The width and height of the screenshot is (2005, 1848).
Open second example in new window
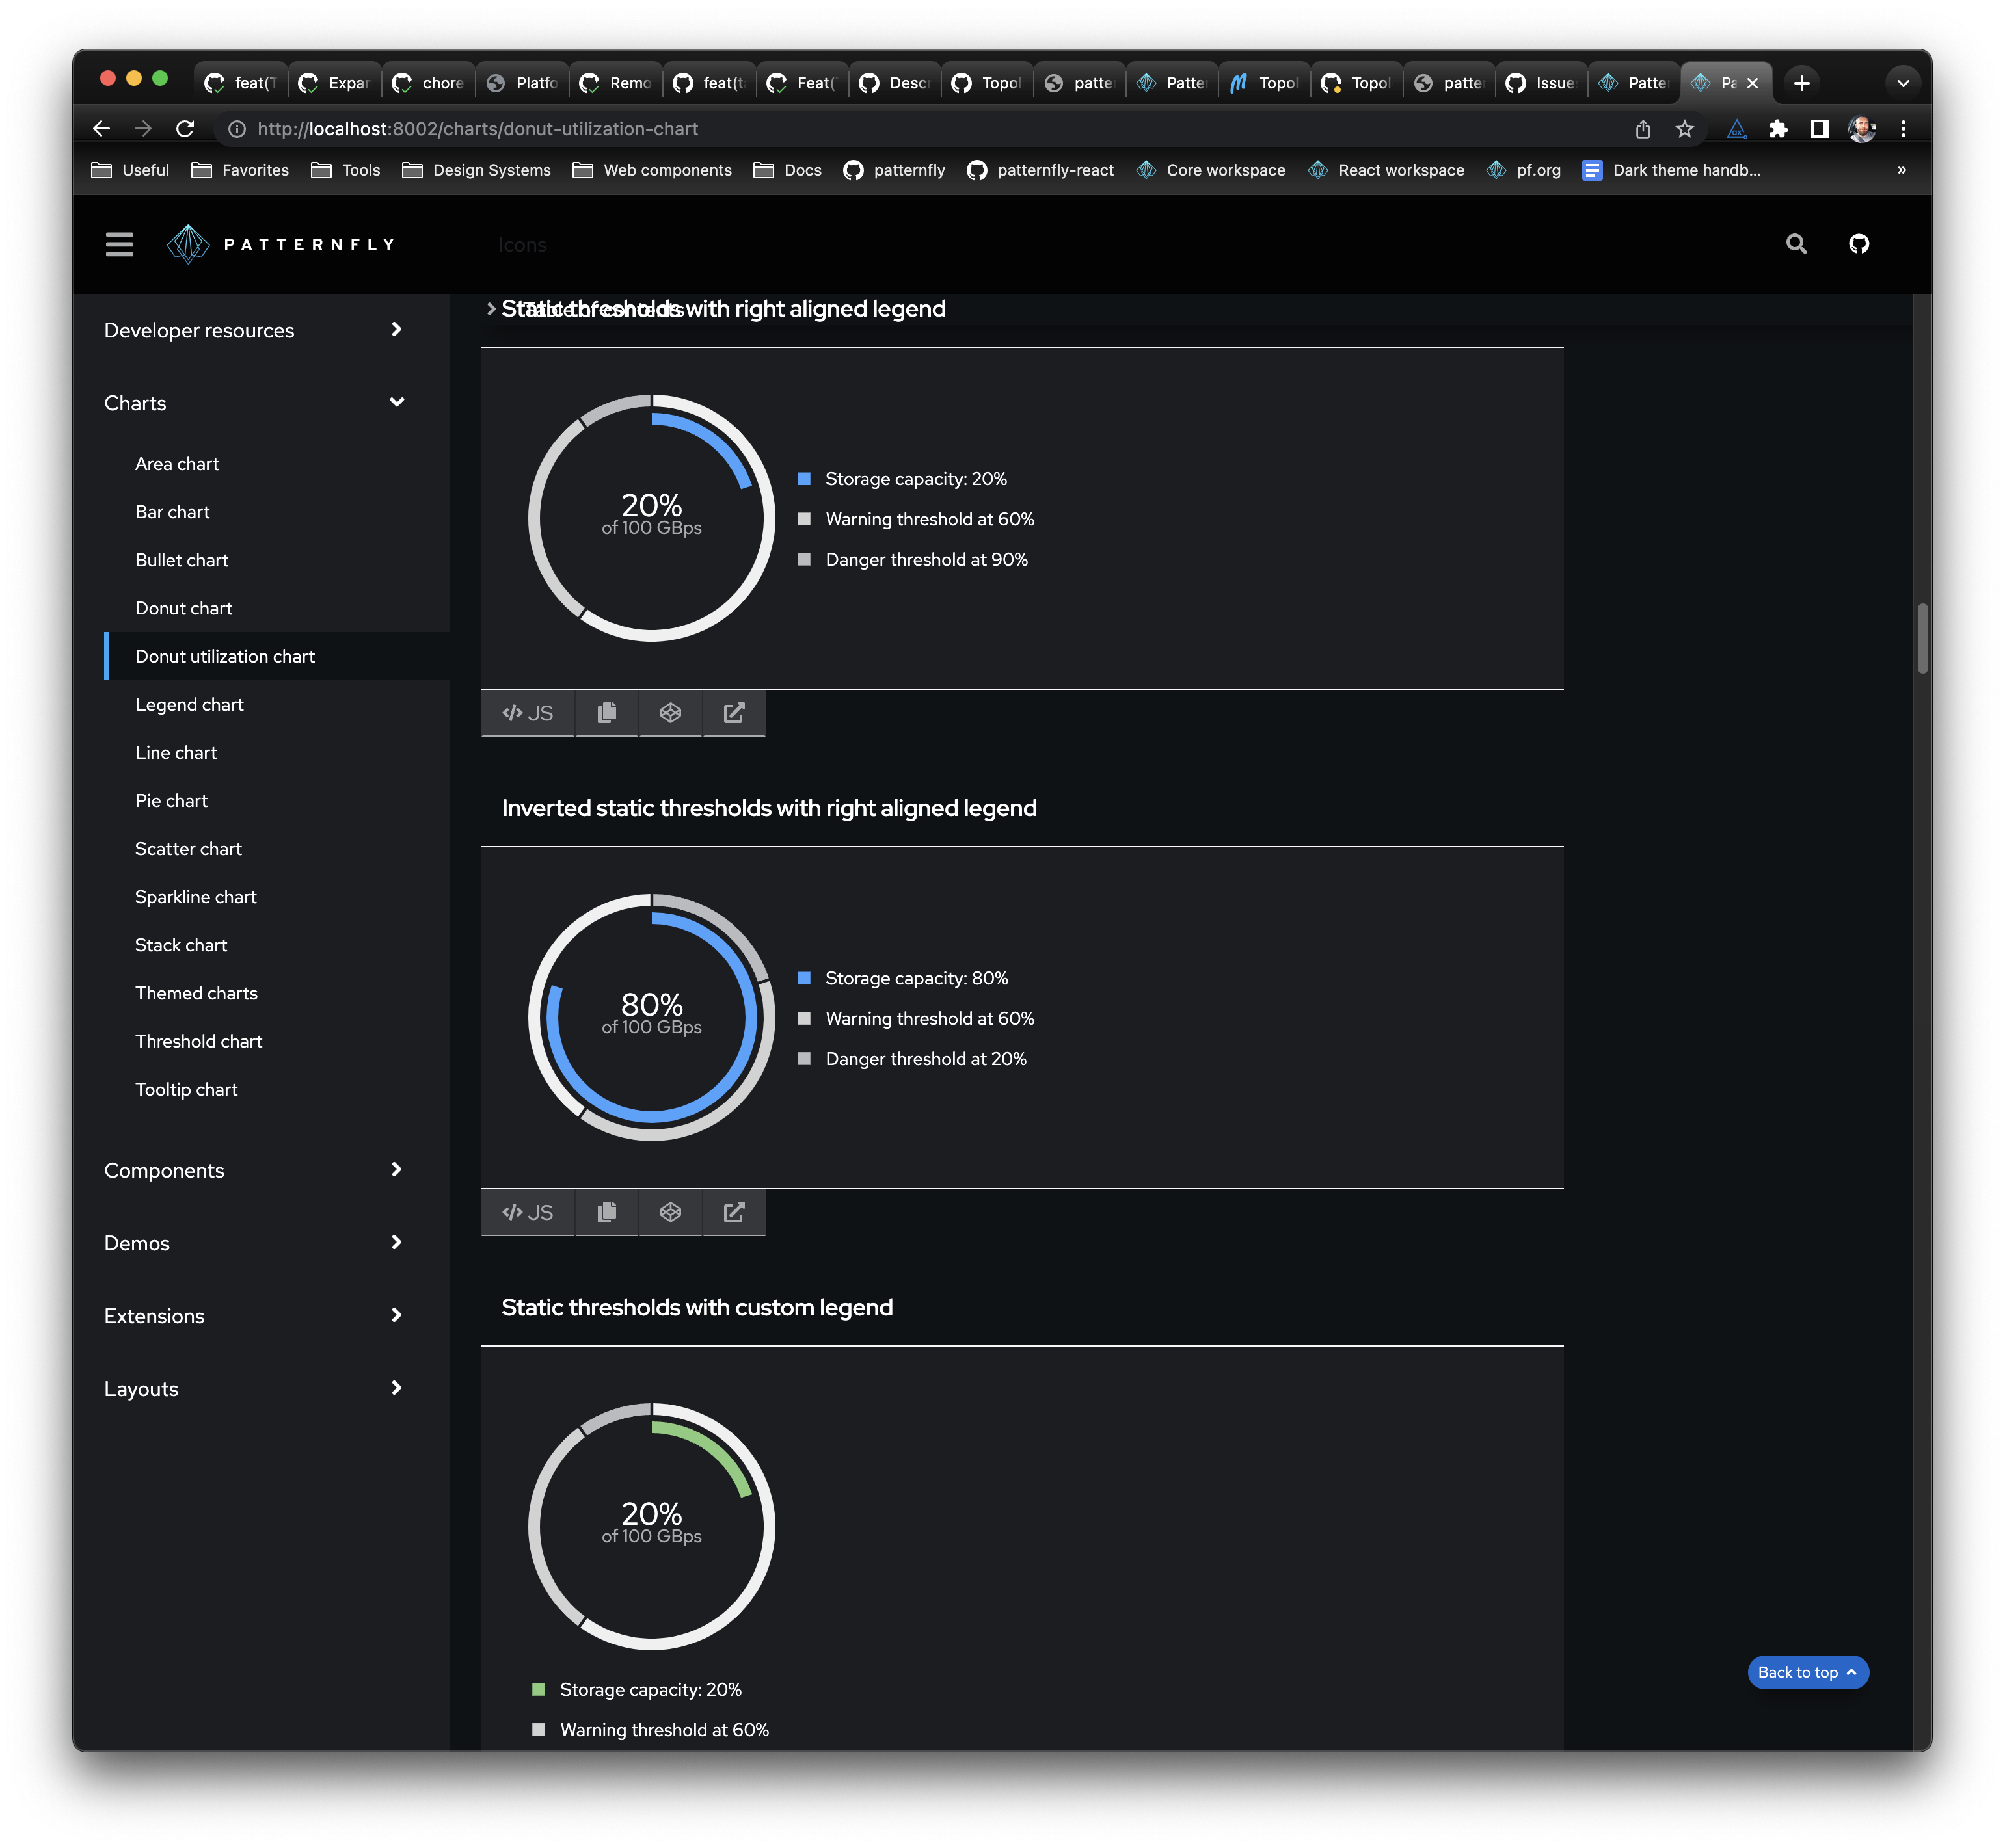click(733, 1212)
